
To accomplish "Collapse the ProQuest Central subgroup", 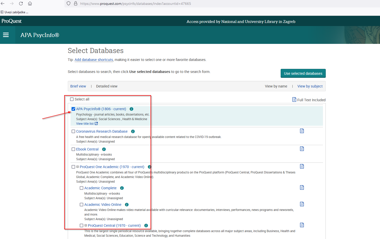I will 86,225.
